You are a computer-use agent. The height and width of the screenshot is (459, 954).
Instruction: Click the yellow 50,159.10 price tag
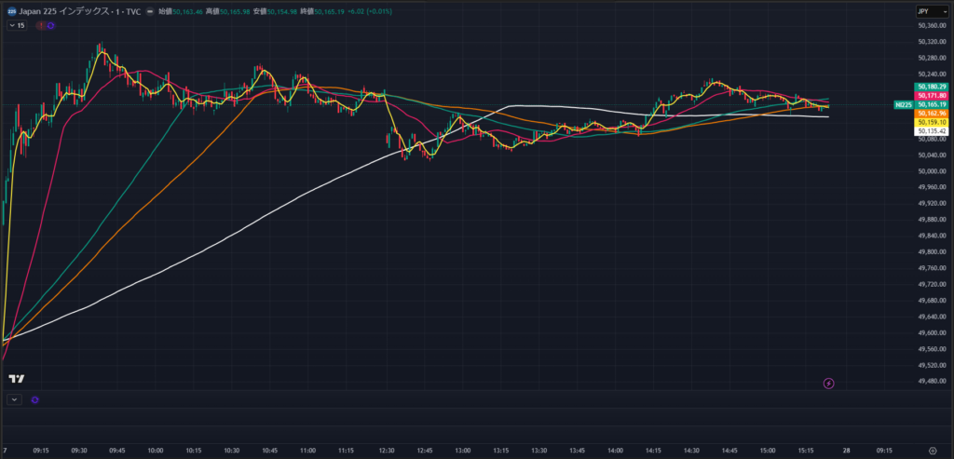pyautogui.click(x=933, y=122)
